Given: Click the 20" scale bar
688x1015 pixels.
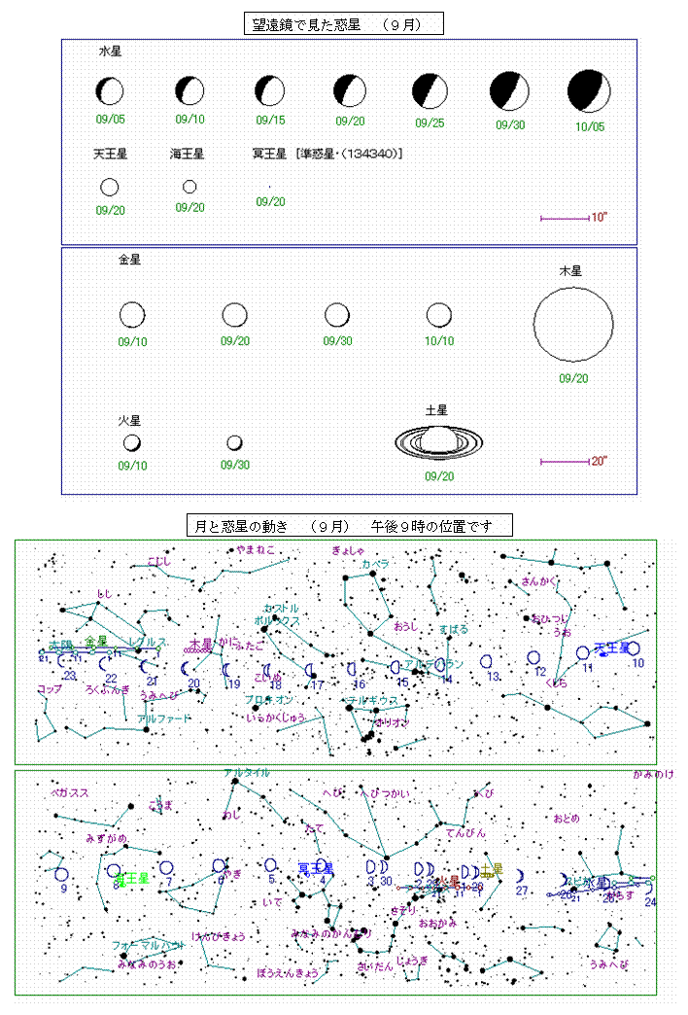Looking at the screenshot, I should coord(565,462).
